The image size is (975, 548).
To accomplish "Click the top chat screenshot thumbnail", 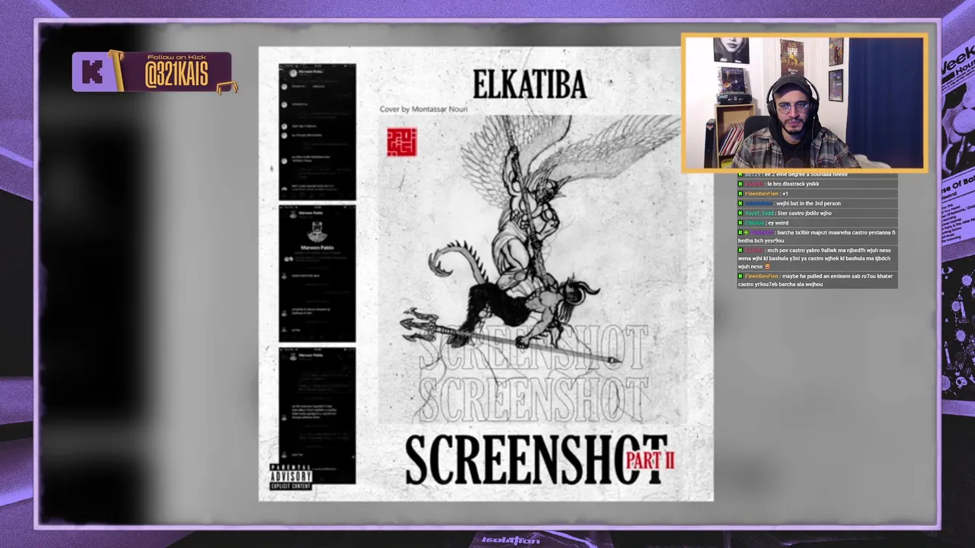I will click(x=317, y=132).
